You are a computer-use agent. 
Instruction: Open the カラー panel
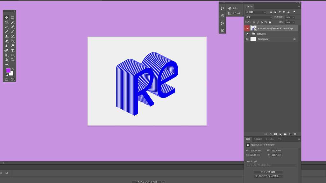tap(233, 8)
